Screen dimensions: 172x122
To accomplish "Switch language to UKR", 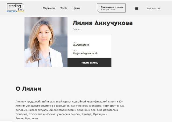I will (x=159, y=8).
